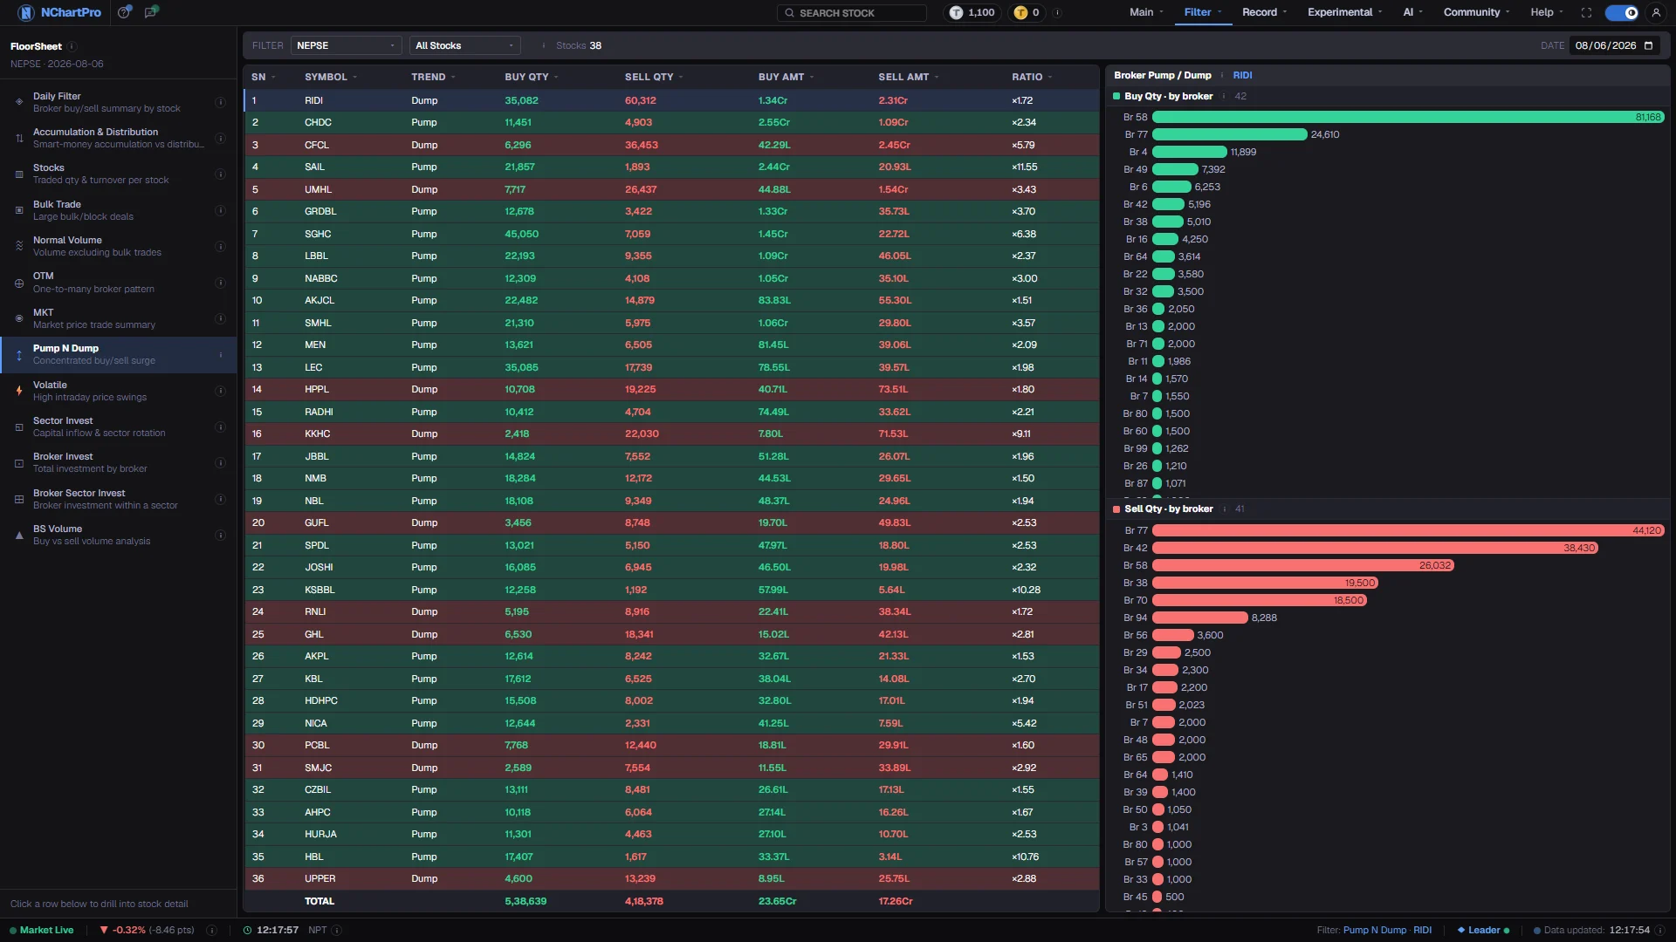This screenshot has height=942, width=1676.
Task: Select the KSBBL row in the table
Action: [x=671, y=590]
